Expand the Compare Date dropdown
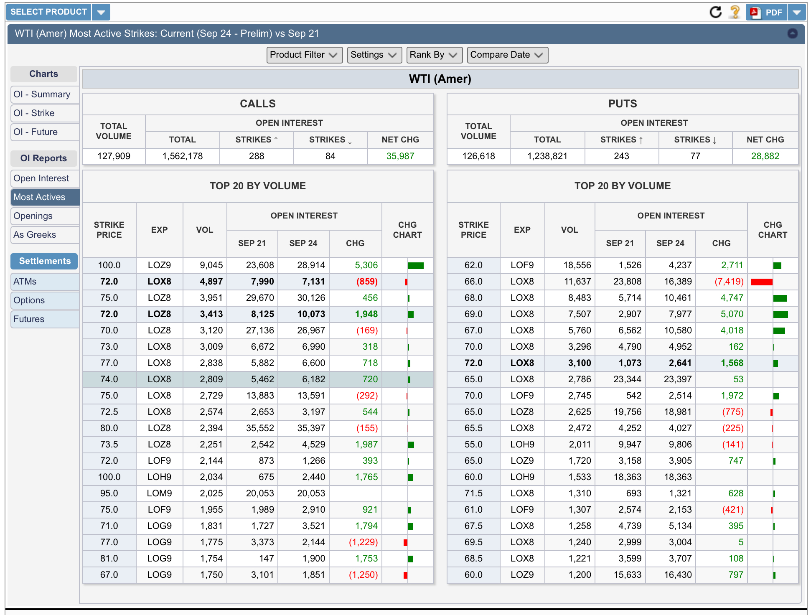811x615 pixels. click(x=507, y=55)
